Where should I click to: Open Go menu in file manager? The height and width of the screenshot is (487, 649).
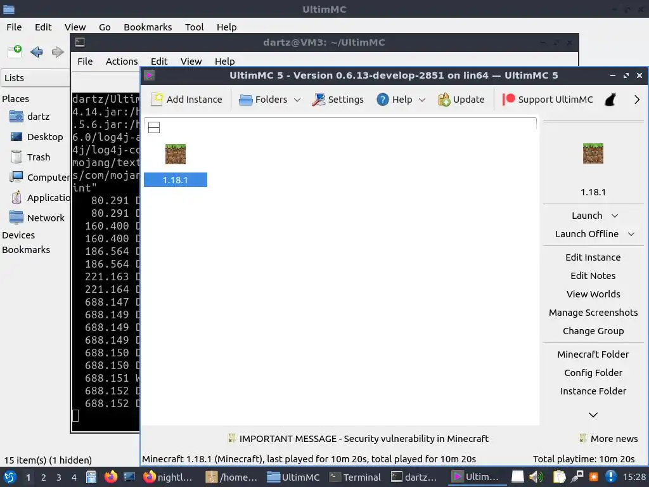pos(105,27)
